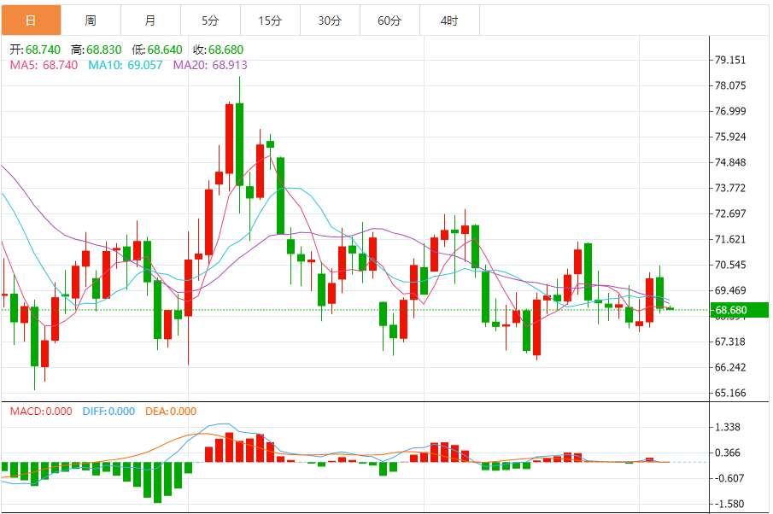The width and height of the screenshot is (773, 514).
Task: Click the 71.621 price axis label
Action: [x=730, y=240]
